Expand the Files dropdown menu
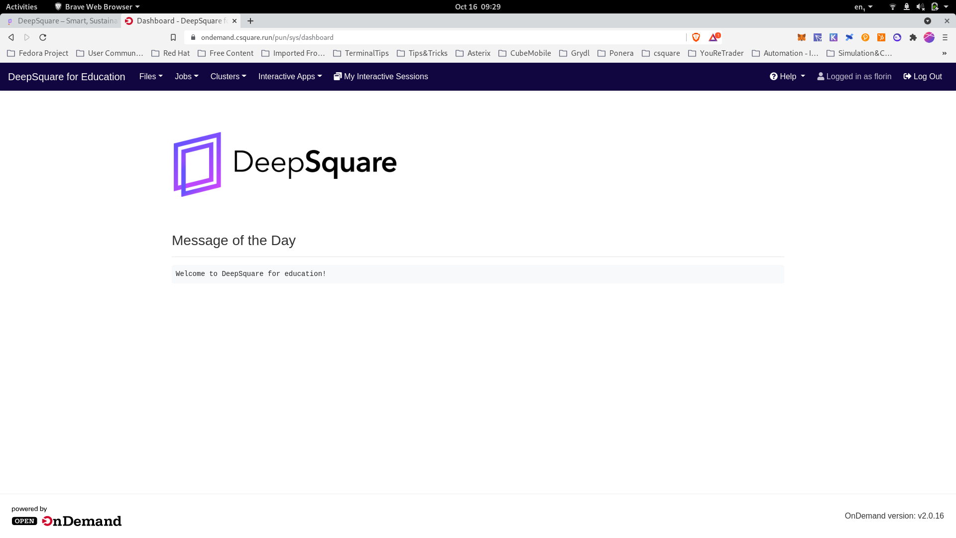The image size is (956, 538). [151, 77]
